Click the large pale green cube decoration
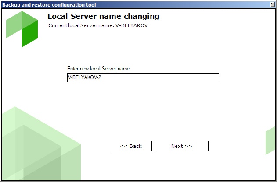This screenshot has width=277, height=182. tap(41, 143)
